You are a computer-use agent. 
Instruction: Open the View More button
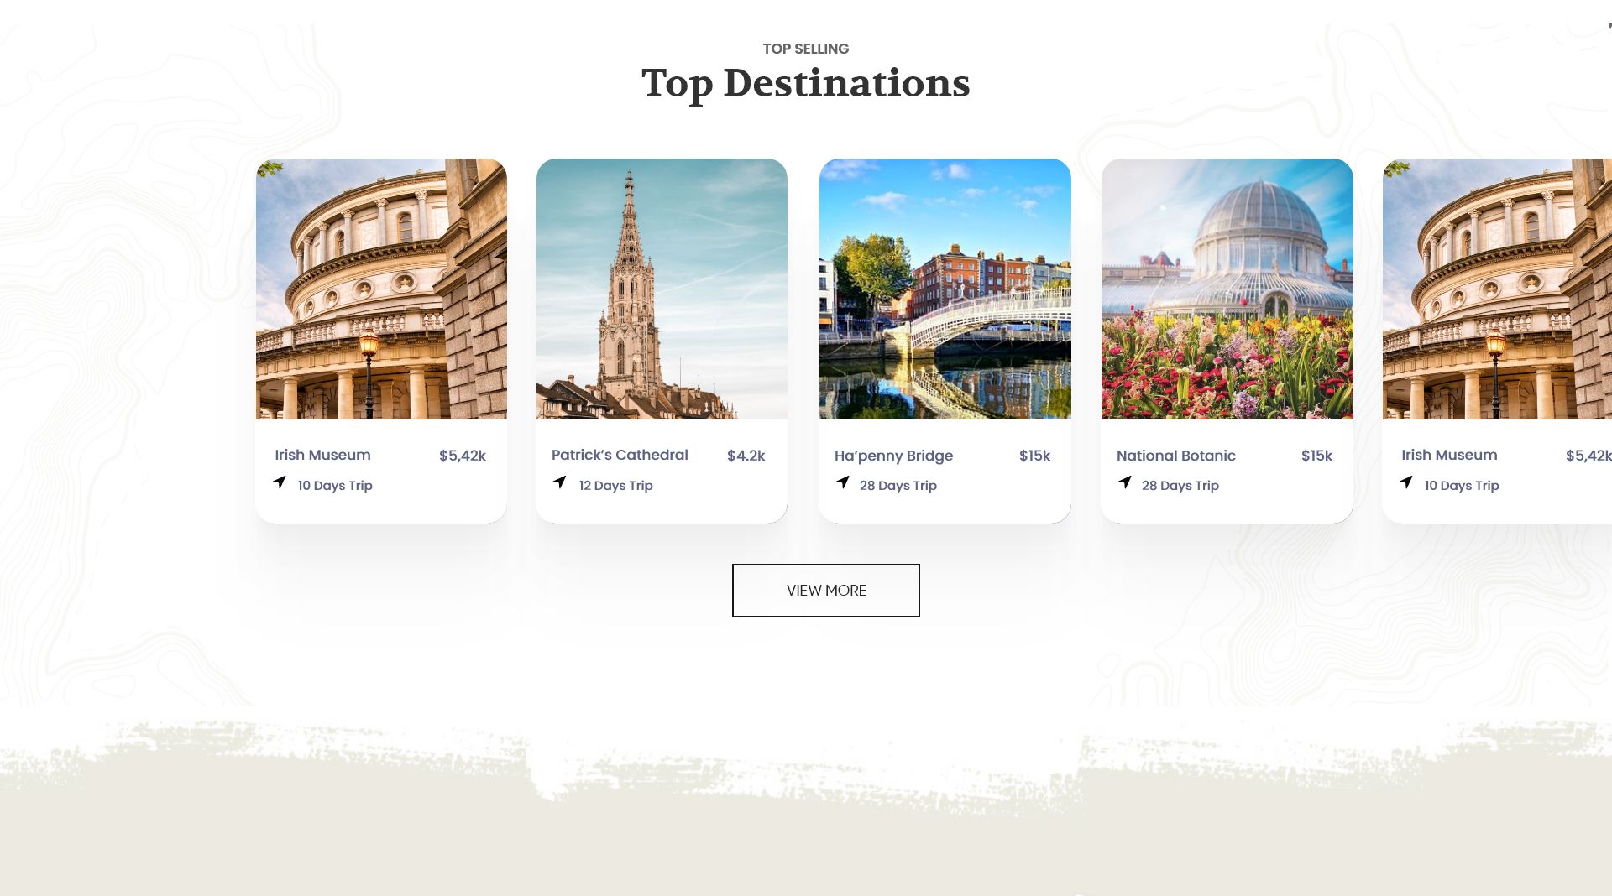click(826, 591)
